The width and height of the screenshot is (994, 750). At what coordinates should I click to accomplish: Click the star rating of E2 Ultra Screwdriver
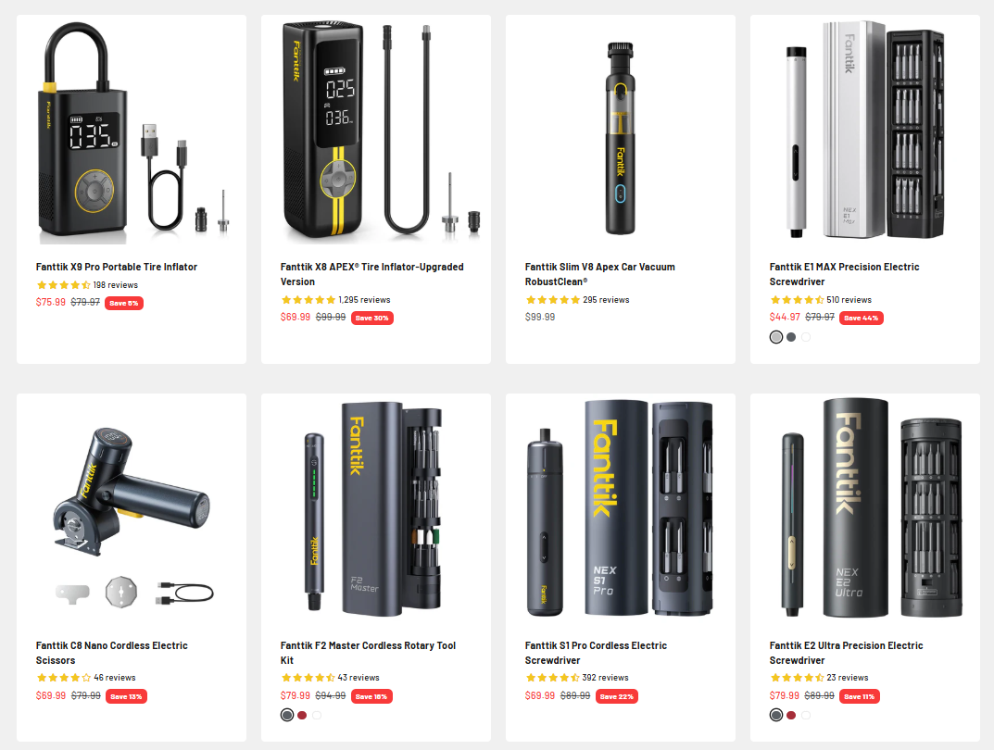coord(797,677)
